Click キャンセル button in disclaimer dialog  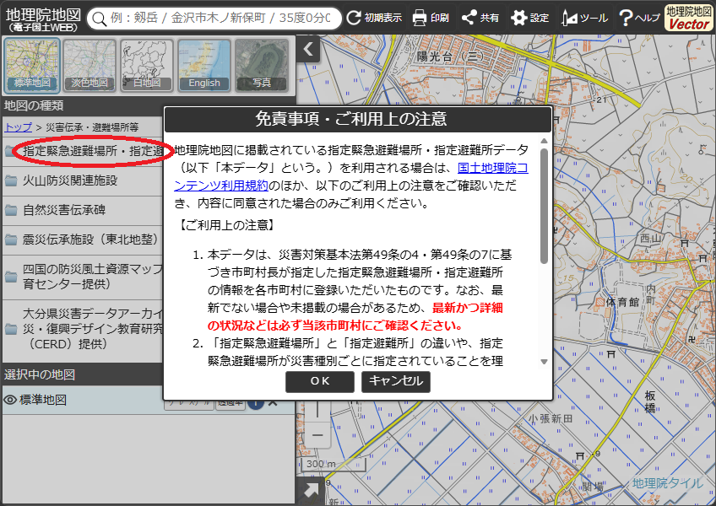[395, 381]
